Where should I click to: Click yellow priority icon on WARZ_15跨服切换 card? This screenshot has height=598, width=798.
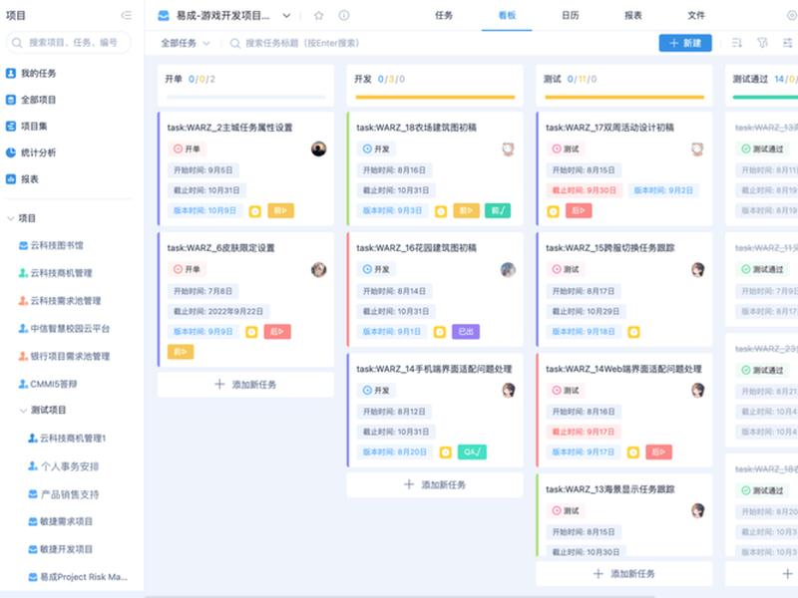[x=633, y=332]
